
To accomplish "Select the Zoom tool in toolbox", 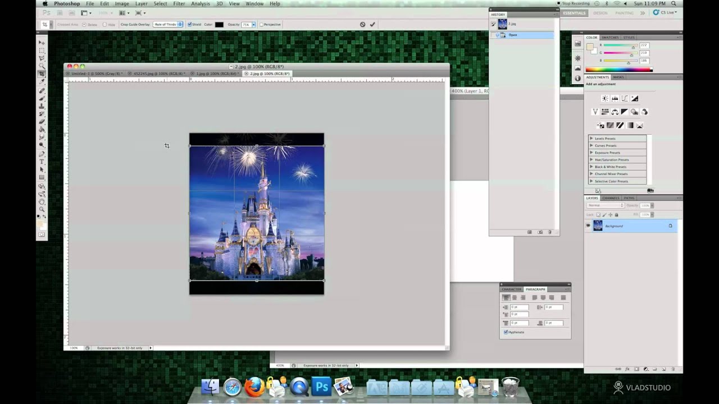I will [42, 209].
